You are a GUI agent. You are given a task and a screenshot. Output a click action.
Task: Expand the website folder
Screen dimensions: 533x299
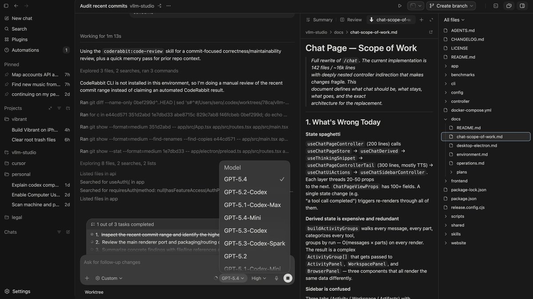(458, 243)
